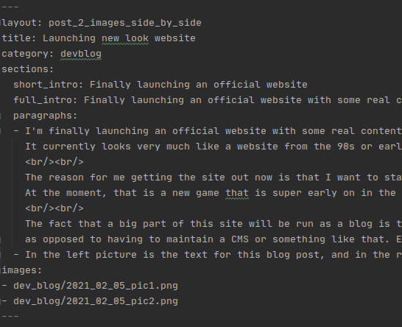Place cursor on post_2_images_side_by_side layout value
The image size is (402, 327).
pyautogui.click(x=125, y=23)
